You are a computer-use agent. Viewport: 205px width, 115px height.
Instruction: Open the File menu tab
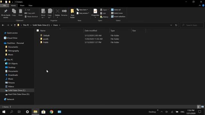tap(4, 5)
